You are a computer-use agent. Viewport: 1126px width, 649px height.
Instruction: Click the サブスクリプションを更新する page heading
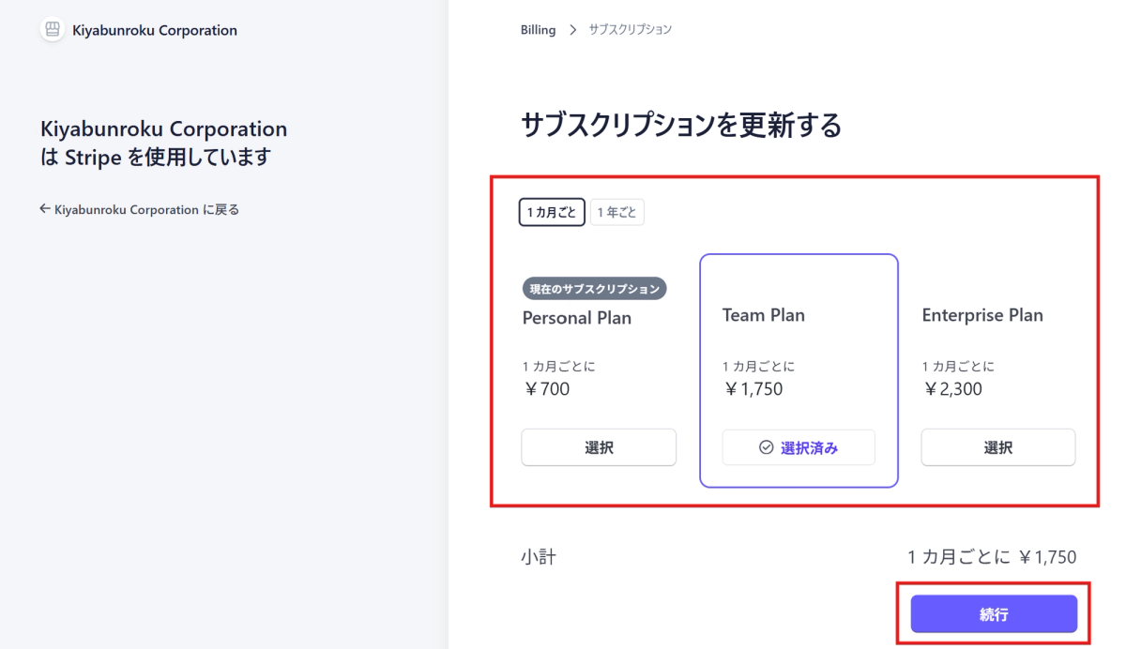click(680, 125)
